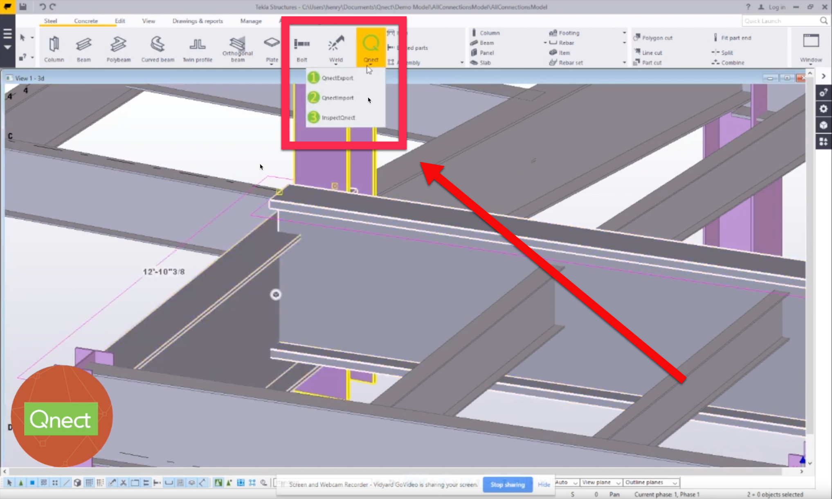The image size is (832, 499).
Task: Click Log in at top right
Action: tap(772, 7)
